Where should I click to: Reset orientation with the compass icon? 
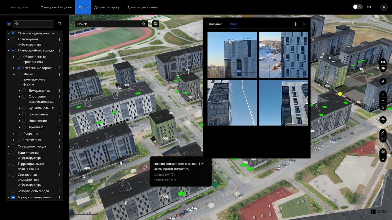pos(383,81)
